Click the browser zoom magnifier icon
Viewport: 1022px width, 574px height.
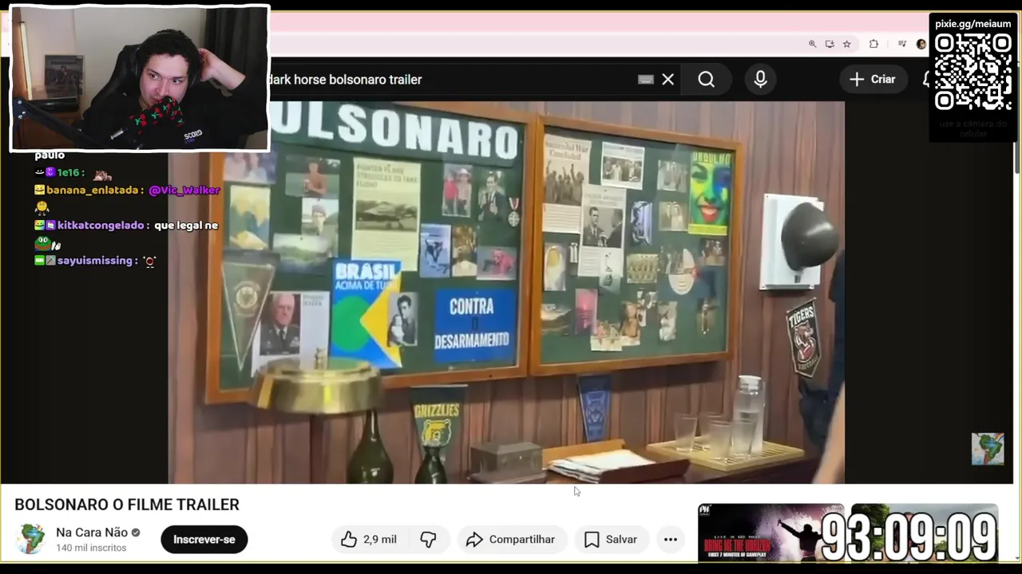coord(812,44)
